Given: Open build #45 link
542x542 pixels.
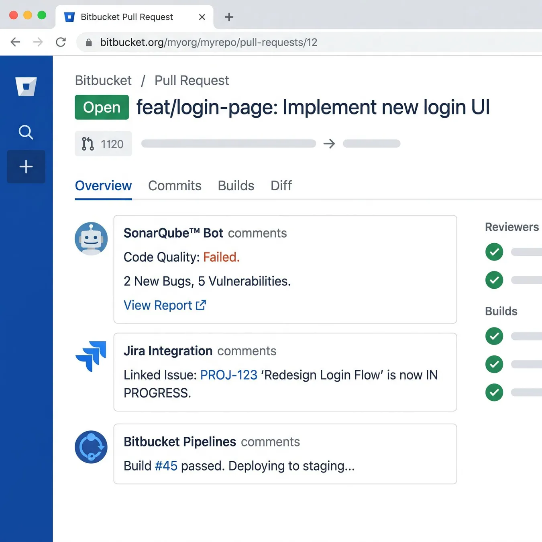Looking at the screenshot, I should 166,466.
